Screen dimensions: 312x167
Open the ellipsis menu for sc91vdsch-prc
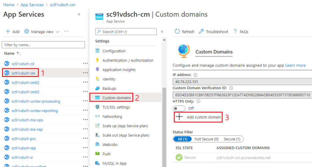click(x=85, y=138)
